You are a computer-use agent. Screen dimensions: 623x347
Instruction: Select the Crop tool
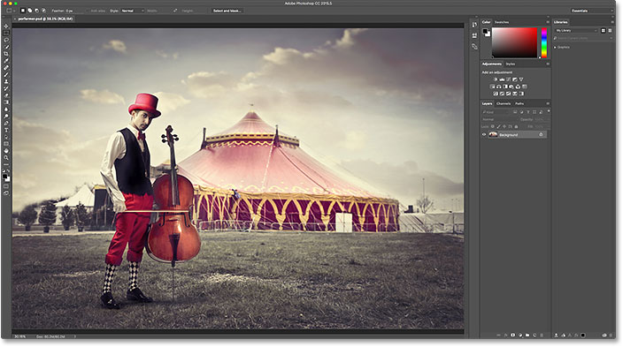6,54
